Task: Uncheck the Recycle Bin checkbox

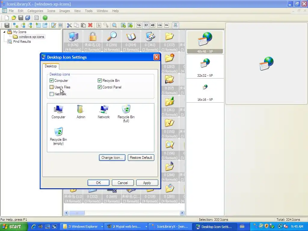Action: (x=100, y=81)
